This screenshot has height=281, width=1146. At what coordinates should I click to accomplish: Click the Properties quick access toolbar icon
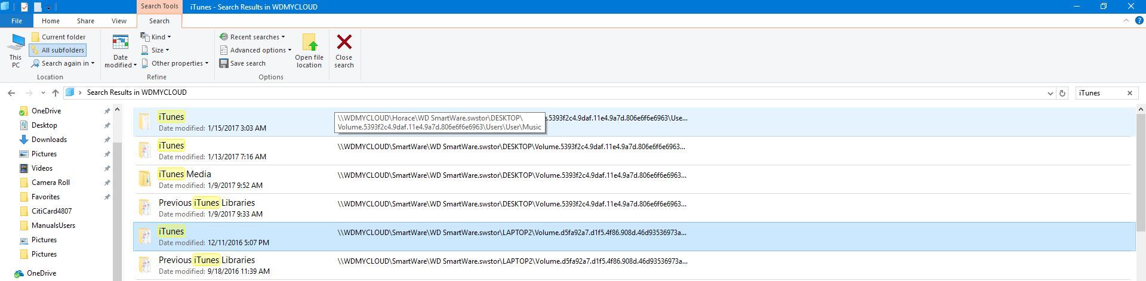24,7
